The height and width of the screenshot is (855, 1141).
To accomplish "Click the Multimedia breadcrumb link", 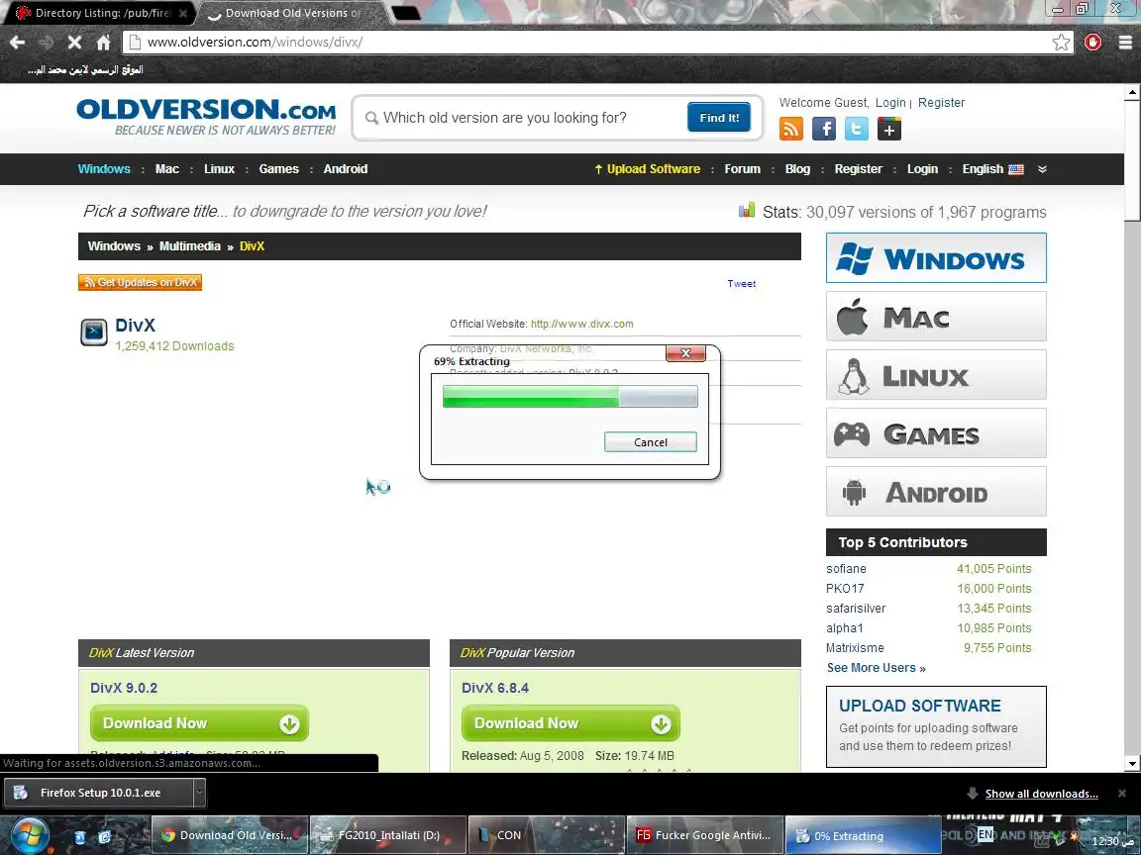I will [x=190, y=245].
